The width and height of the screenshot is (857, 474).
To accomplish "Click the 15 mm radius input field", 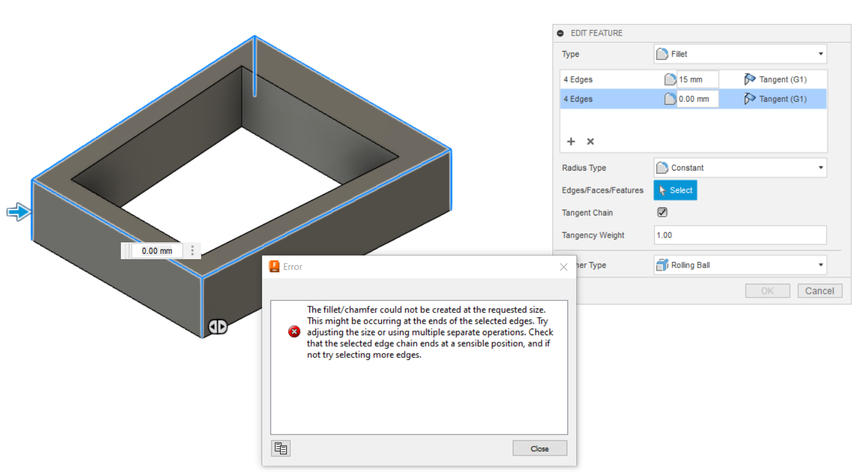I will 697,80.
